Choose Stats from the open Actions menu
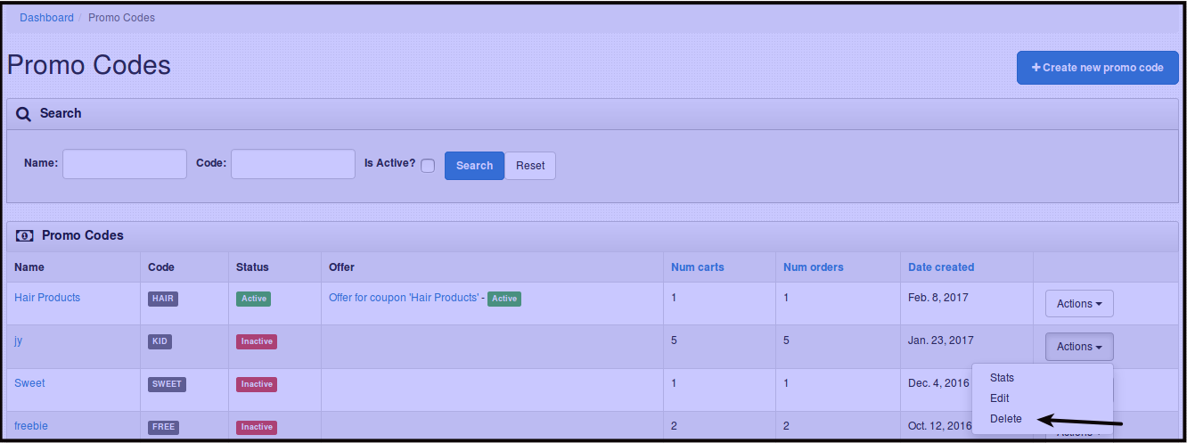This screenshot has width=1187, height=443. click(1002, 378)
